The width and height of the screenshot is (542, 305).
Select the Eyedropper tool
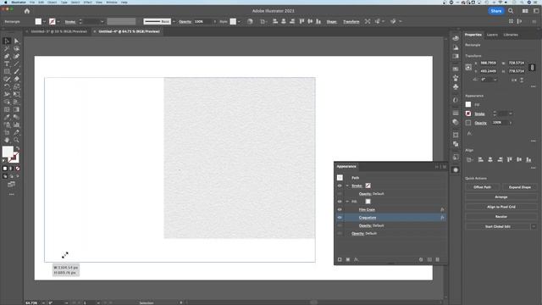7,117
